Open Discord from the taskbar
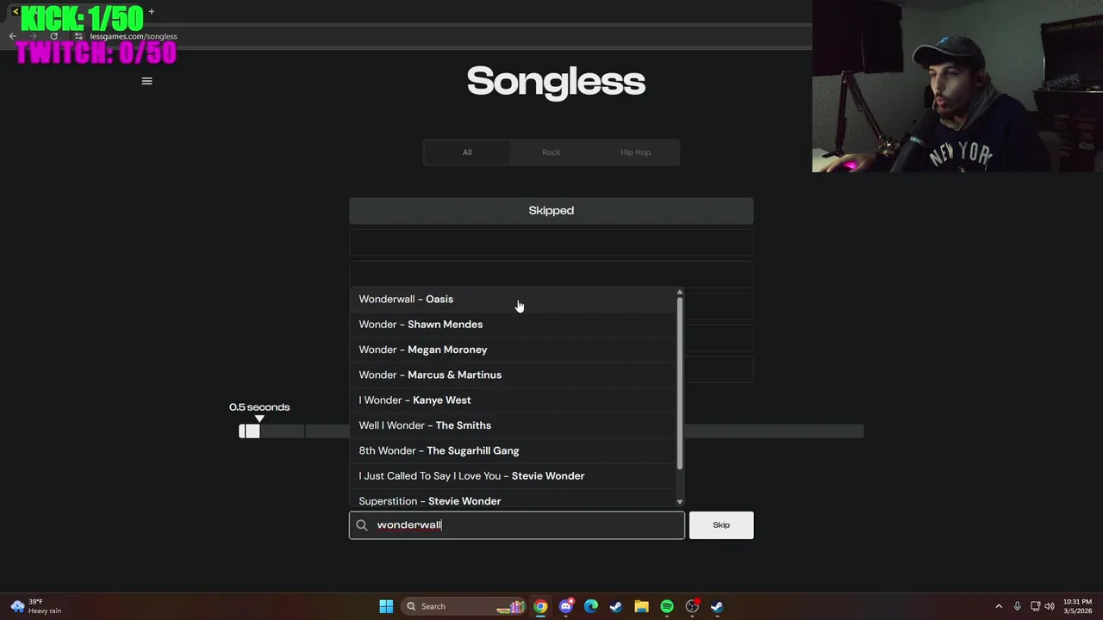1103x620 pixels. (565, 606)
